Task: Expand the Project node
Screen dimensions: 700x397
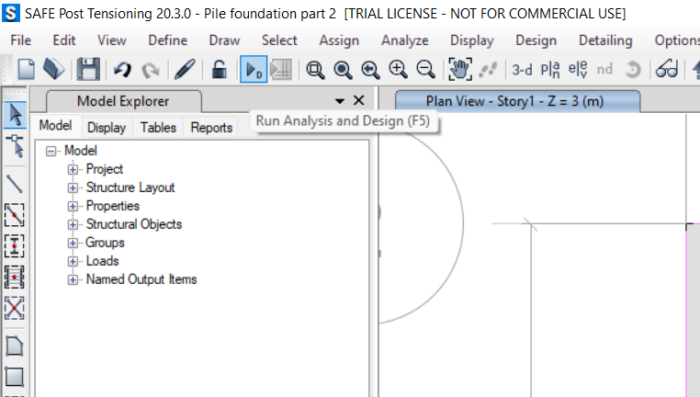Action: [73, 170]
